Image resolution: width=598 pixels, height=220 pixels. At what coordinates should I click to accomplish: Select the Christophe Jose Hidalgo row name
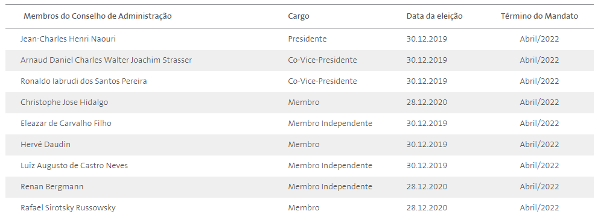[x=64, y=102]
